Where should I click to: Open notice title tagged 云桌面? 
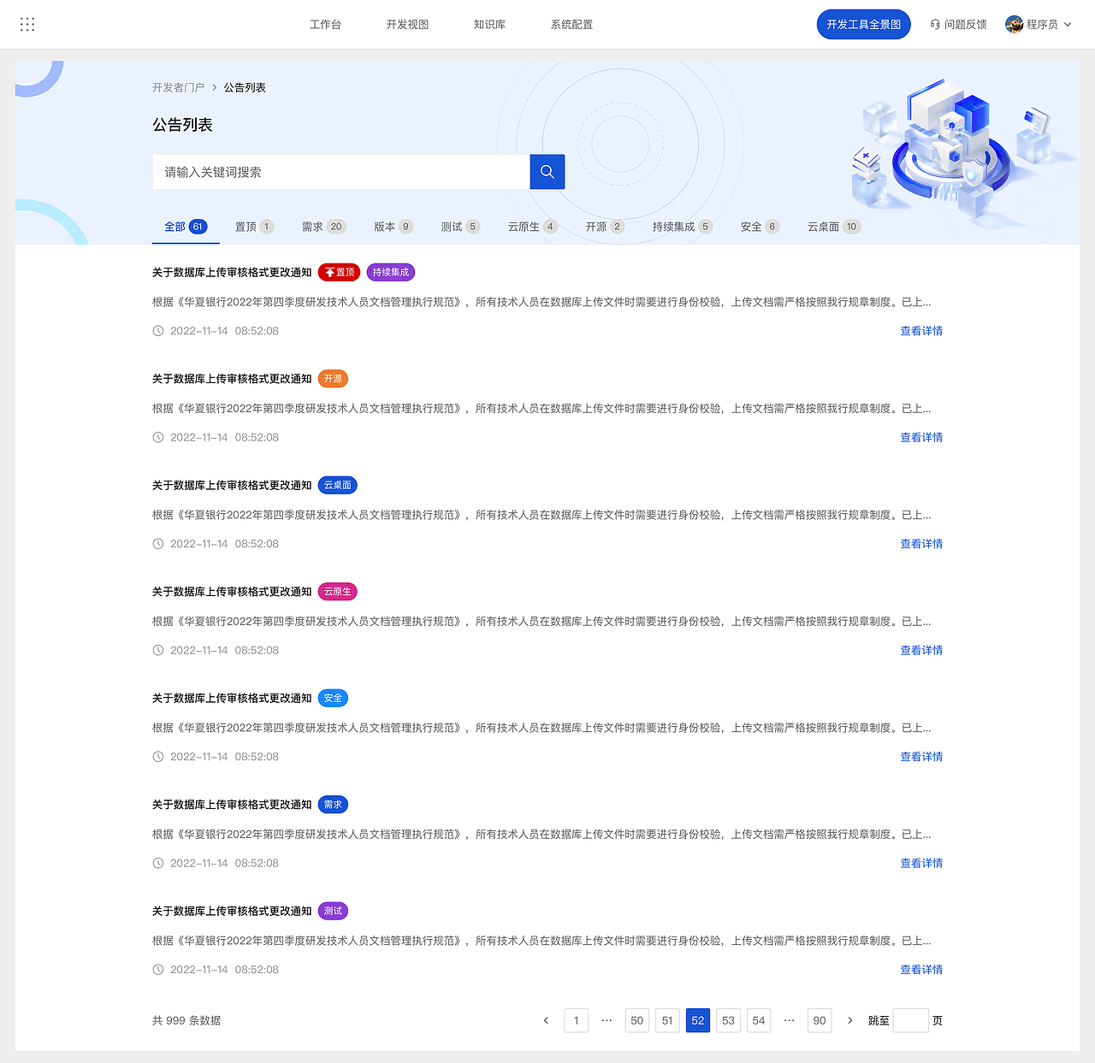coord(232,486)
